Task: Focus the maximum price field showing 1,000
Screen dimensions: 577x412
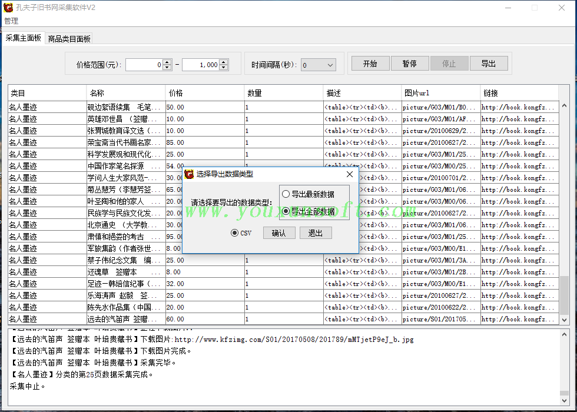Action: click(x=201, y=65)
